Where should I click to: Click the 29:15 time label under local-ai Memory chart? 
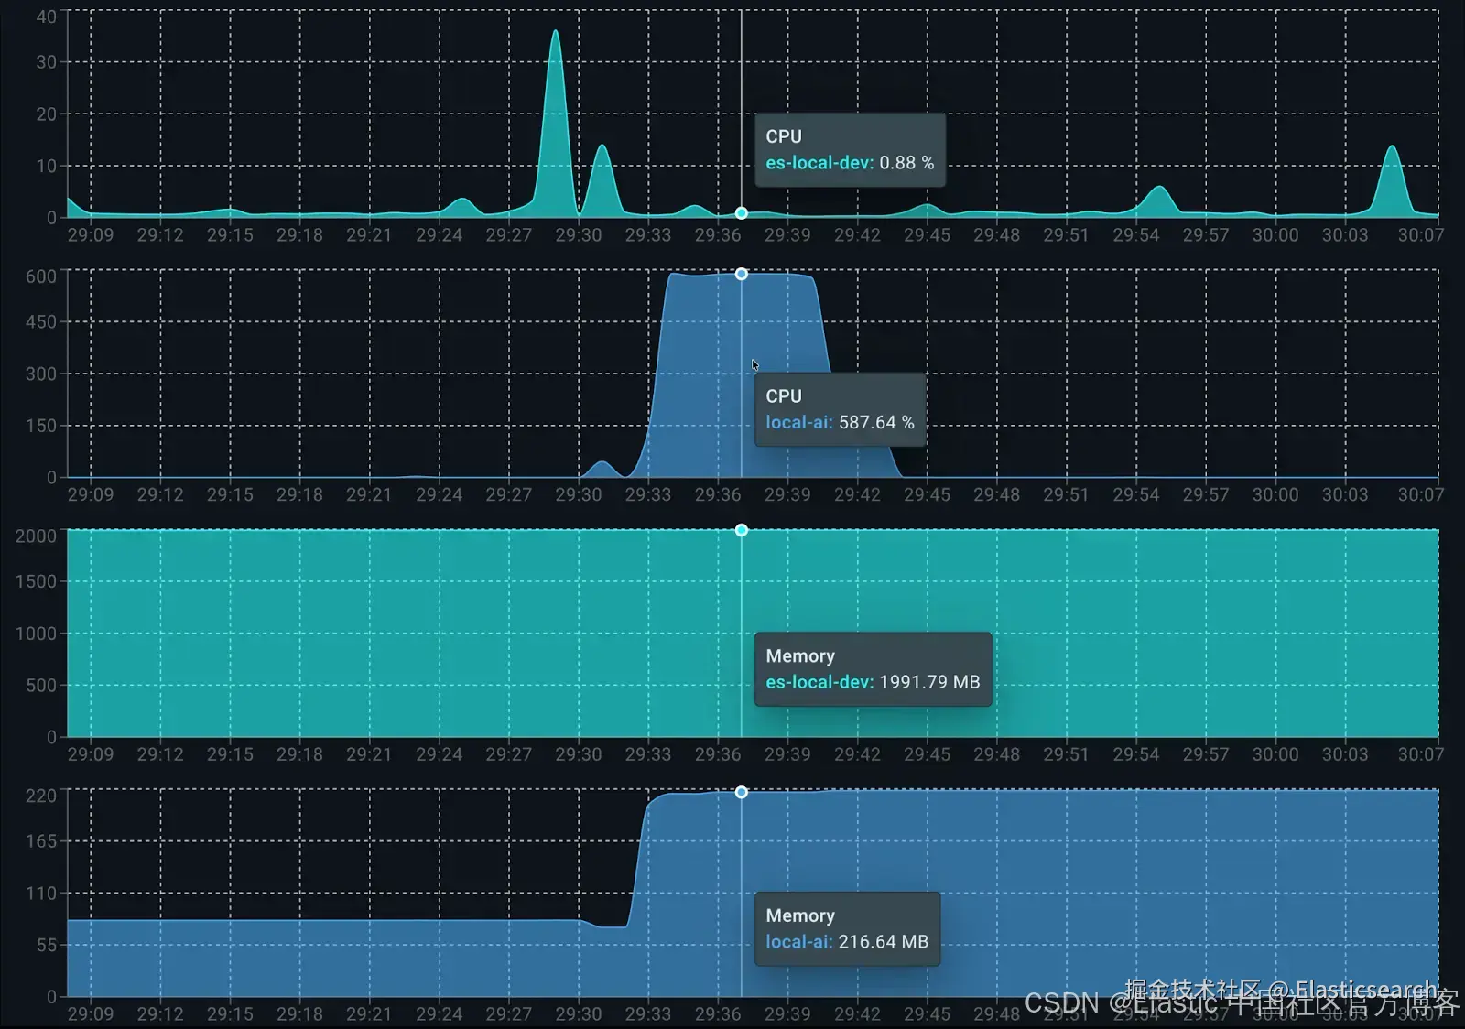coord(230,1014)
